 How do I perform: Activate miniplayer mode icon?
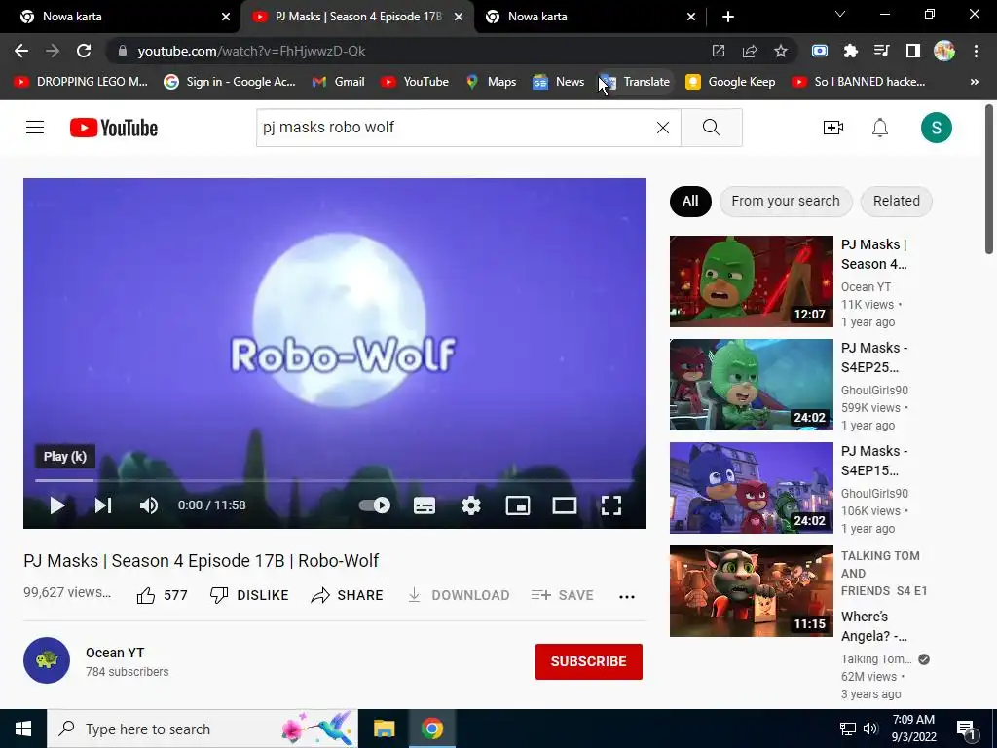click(518, 505)
